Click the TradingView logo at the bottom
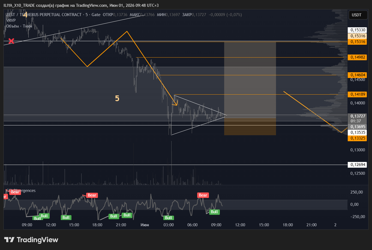The height and width of the screenshot is (250, 372). [31, 240]
